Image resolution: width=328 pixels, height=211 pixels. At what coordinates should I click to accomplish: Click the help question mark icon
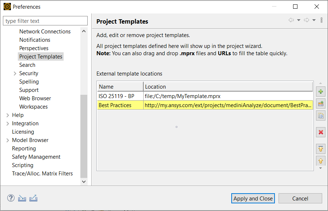tap(11, 198)
